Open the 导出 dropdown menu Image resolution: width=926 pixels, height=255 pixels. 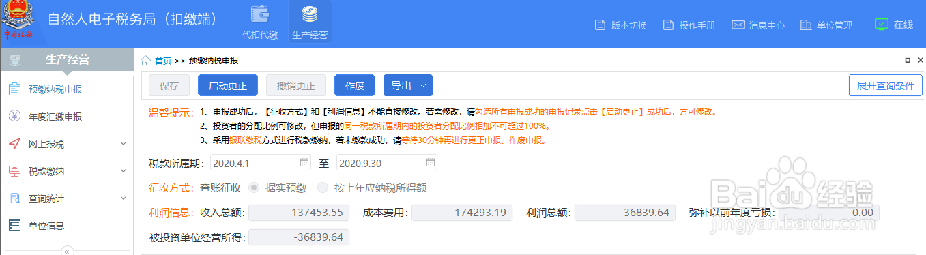408,85
